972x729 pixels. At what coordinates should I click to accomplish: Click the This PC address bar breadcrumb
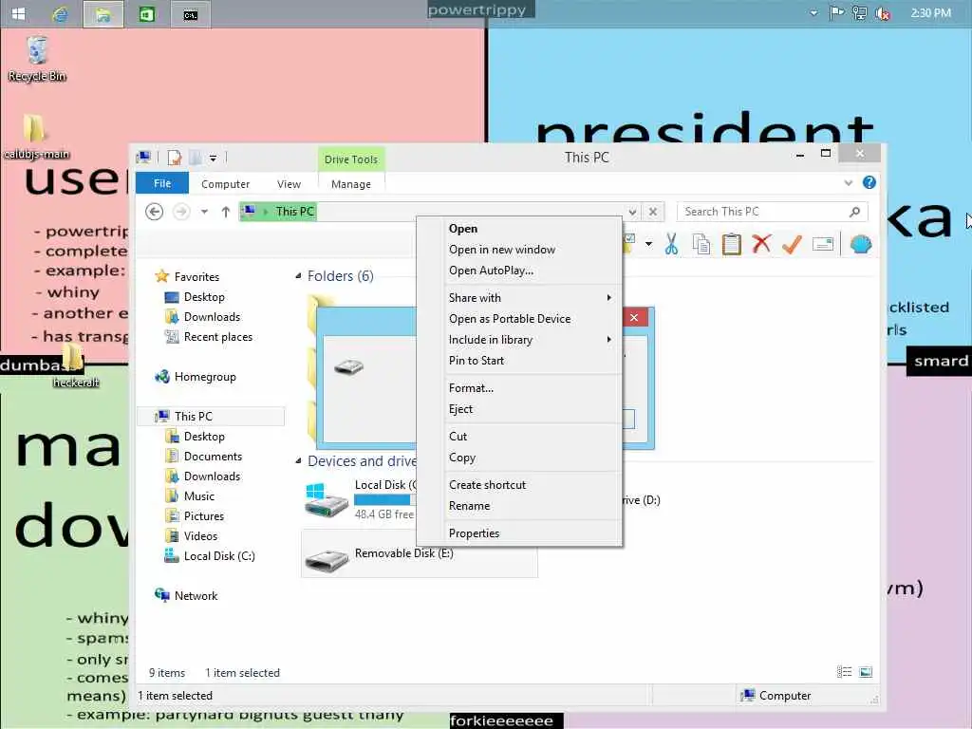pyautogui.click(x=295, y=212)
